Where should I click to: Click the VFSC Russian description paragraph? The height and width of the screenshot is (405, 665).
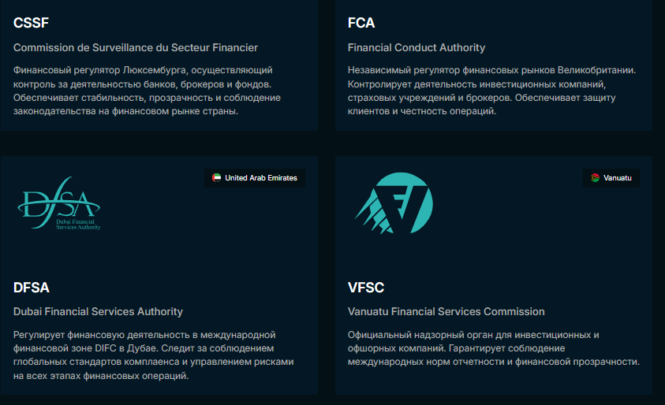(x=492, y=348)
